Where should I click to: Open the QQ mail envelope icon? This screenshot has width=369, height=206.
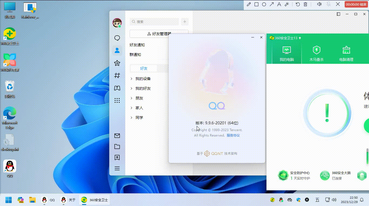click(x=117, y=136)
